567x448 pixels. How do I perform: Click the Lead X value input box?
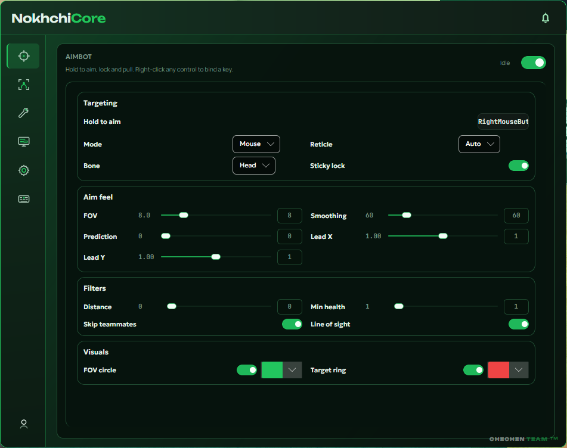516,237
